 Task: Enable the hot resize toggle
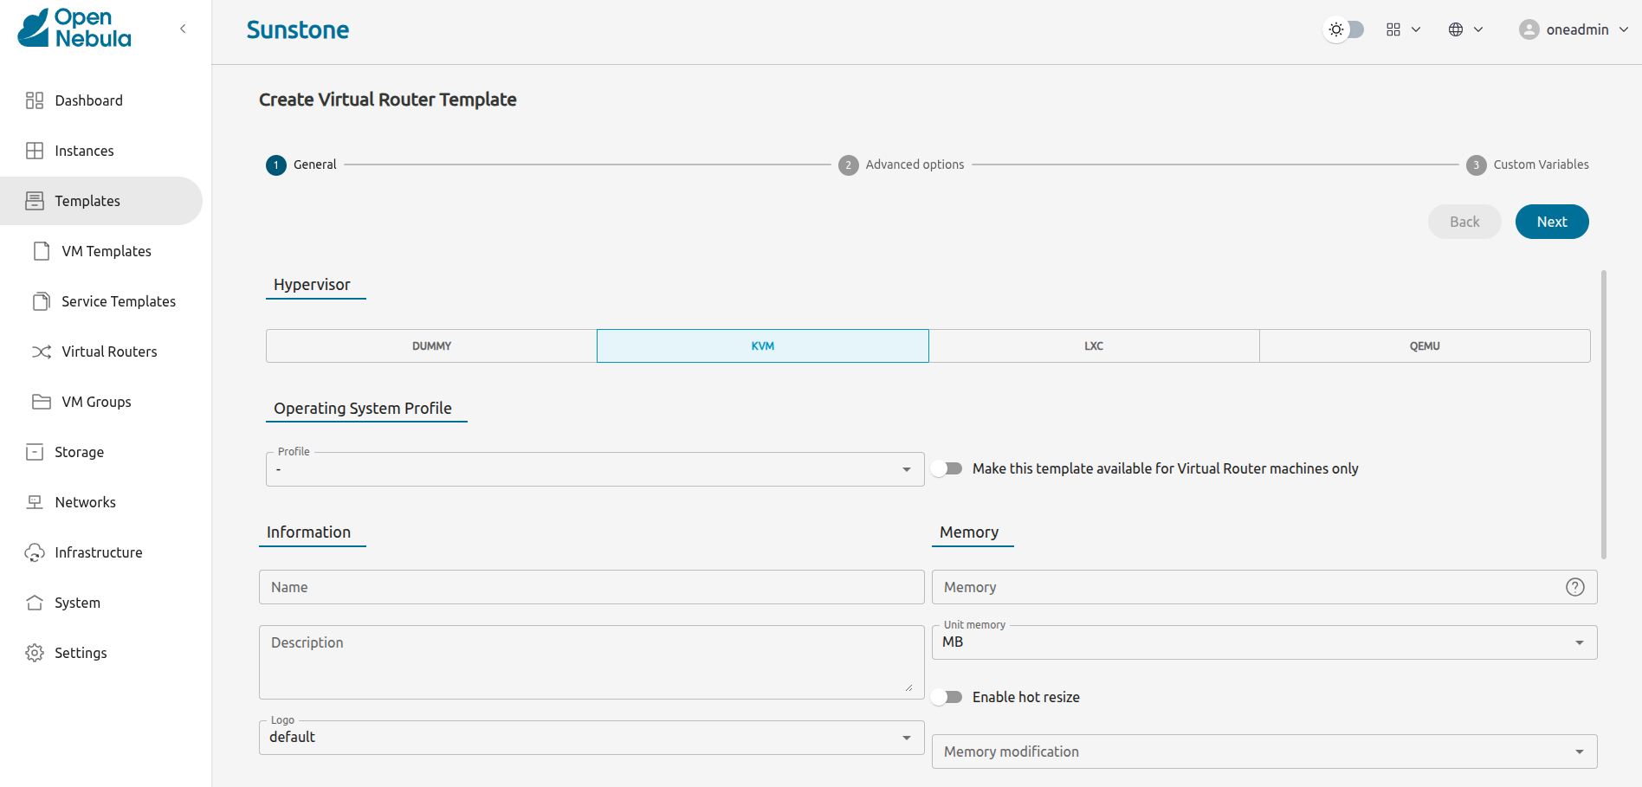[x=947, y=696]
